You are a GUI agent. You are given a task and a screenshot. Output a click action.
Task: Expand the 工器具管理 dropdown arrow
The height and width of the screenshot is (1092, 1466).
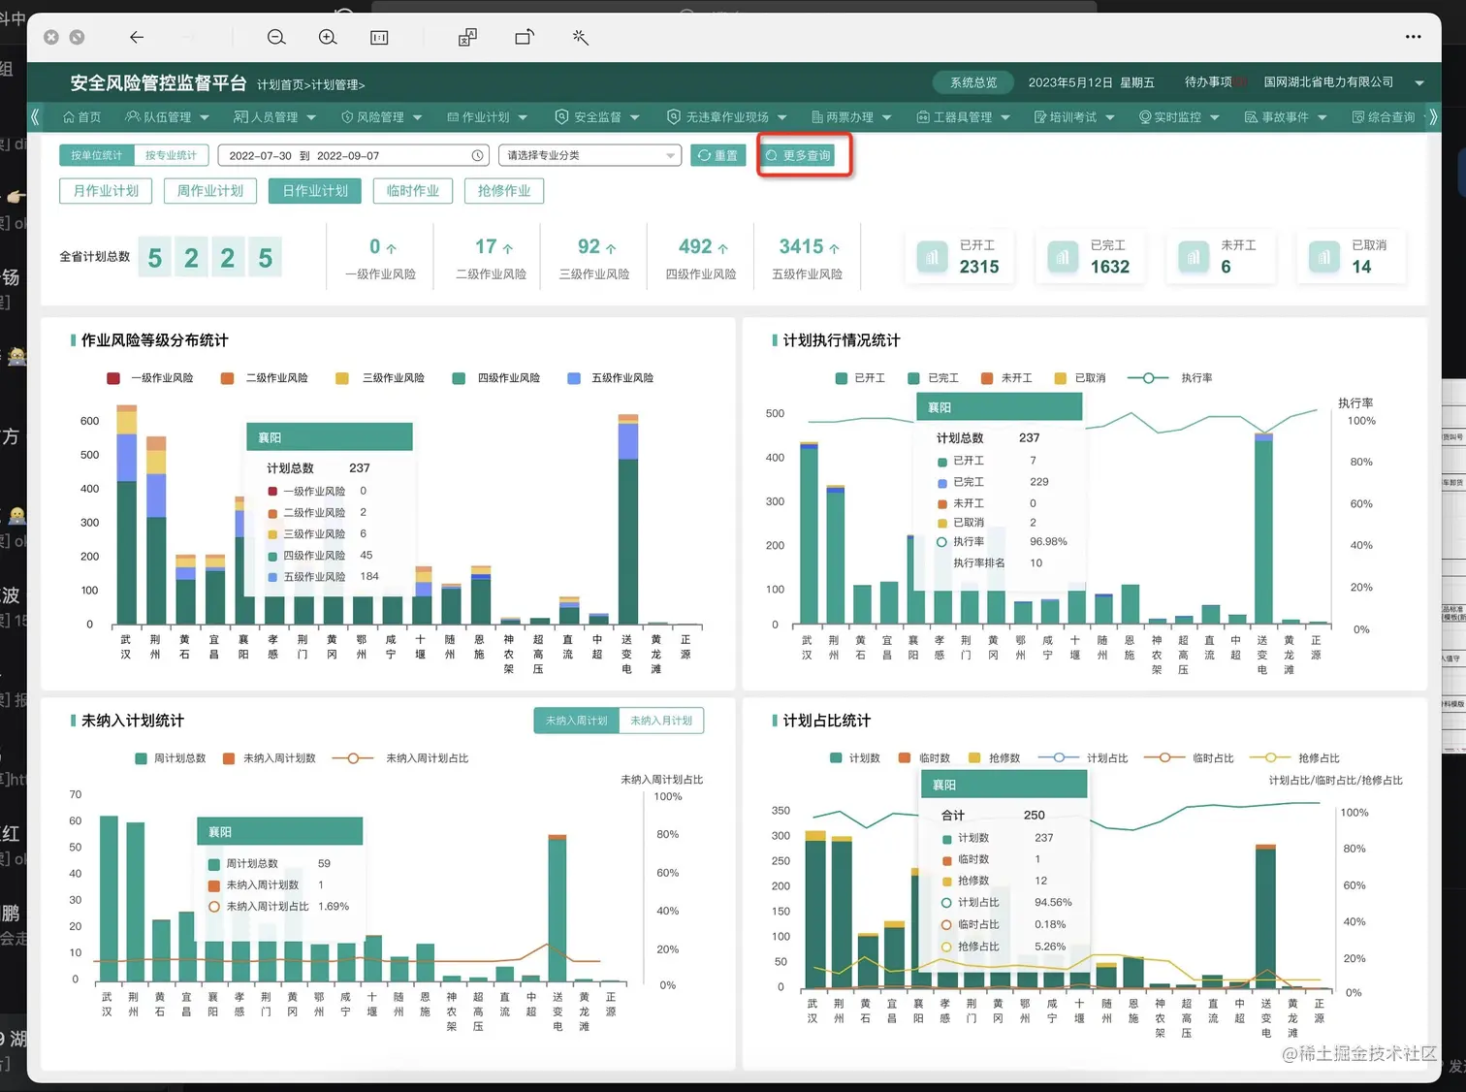(1005, 118)
